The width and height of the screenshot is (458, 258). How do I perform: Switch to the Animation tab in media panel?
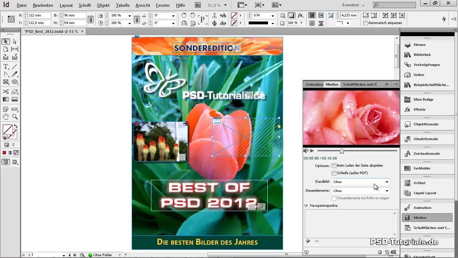tap(314, 85)
